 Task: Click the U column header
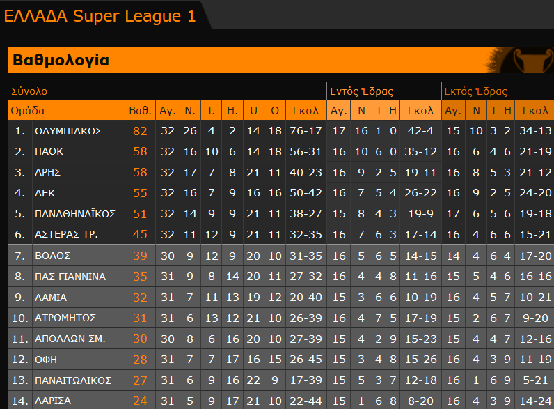pyautogui.click(x=254, y=110)
